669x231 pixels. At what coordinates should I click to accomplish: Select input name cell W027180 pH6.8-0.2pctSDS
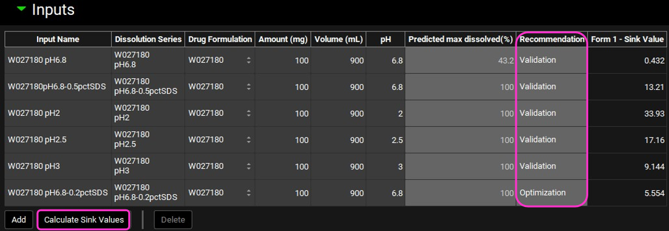(58, 193)
